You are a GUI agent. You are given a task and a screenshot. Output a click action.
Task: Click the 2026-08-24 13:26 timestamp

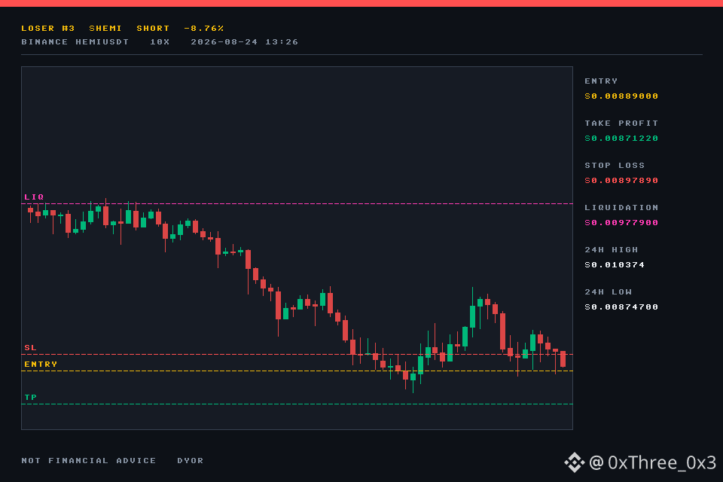(x=244, y=42)
